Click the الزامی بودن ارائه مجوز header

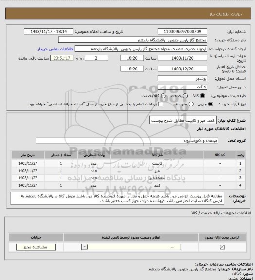point(222,238)
